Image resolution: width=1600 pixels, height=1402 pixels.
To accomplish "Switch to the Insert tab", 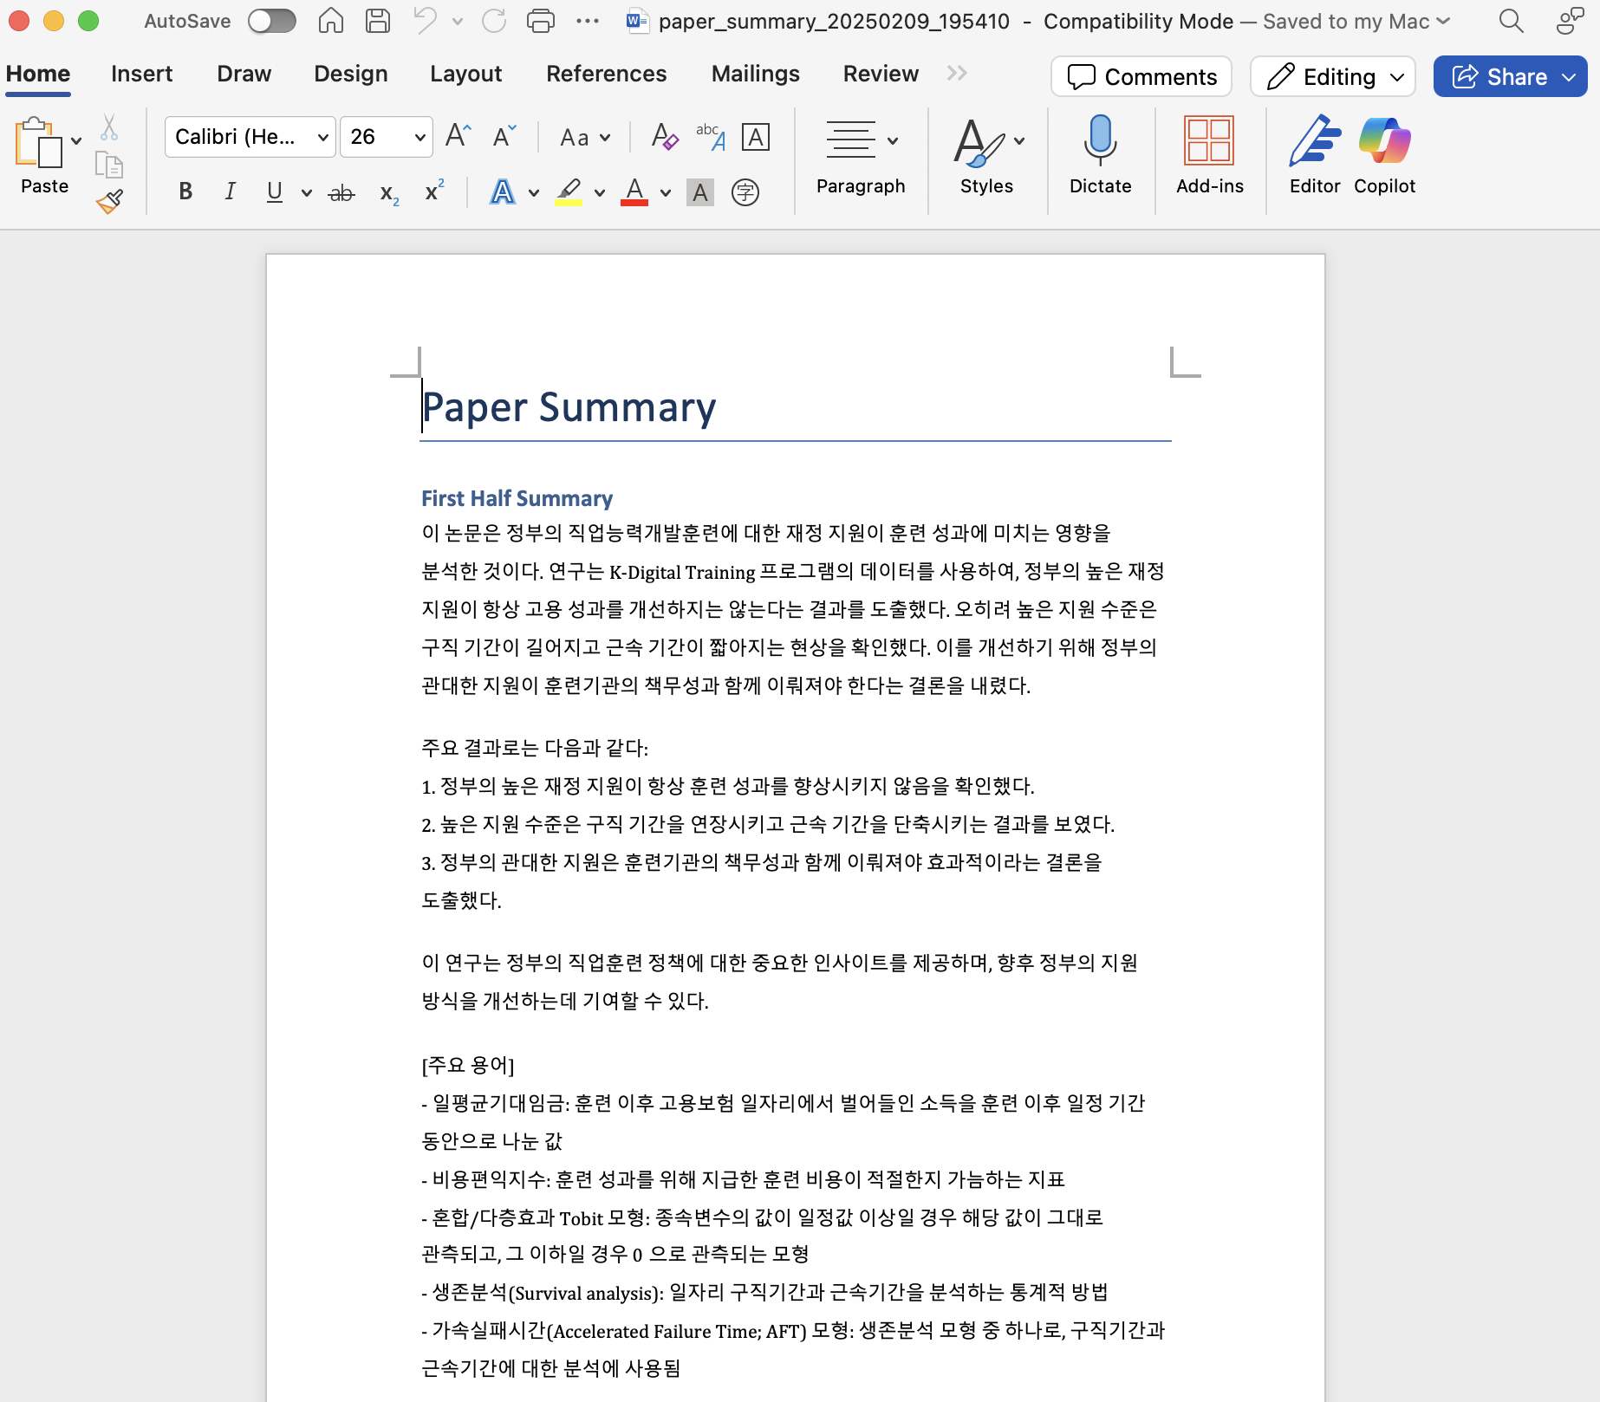I will tap(141, 75).
